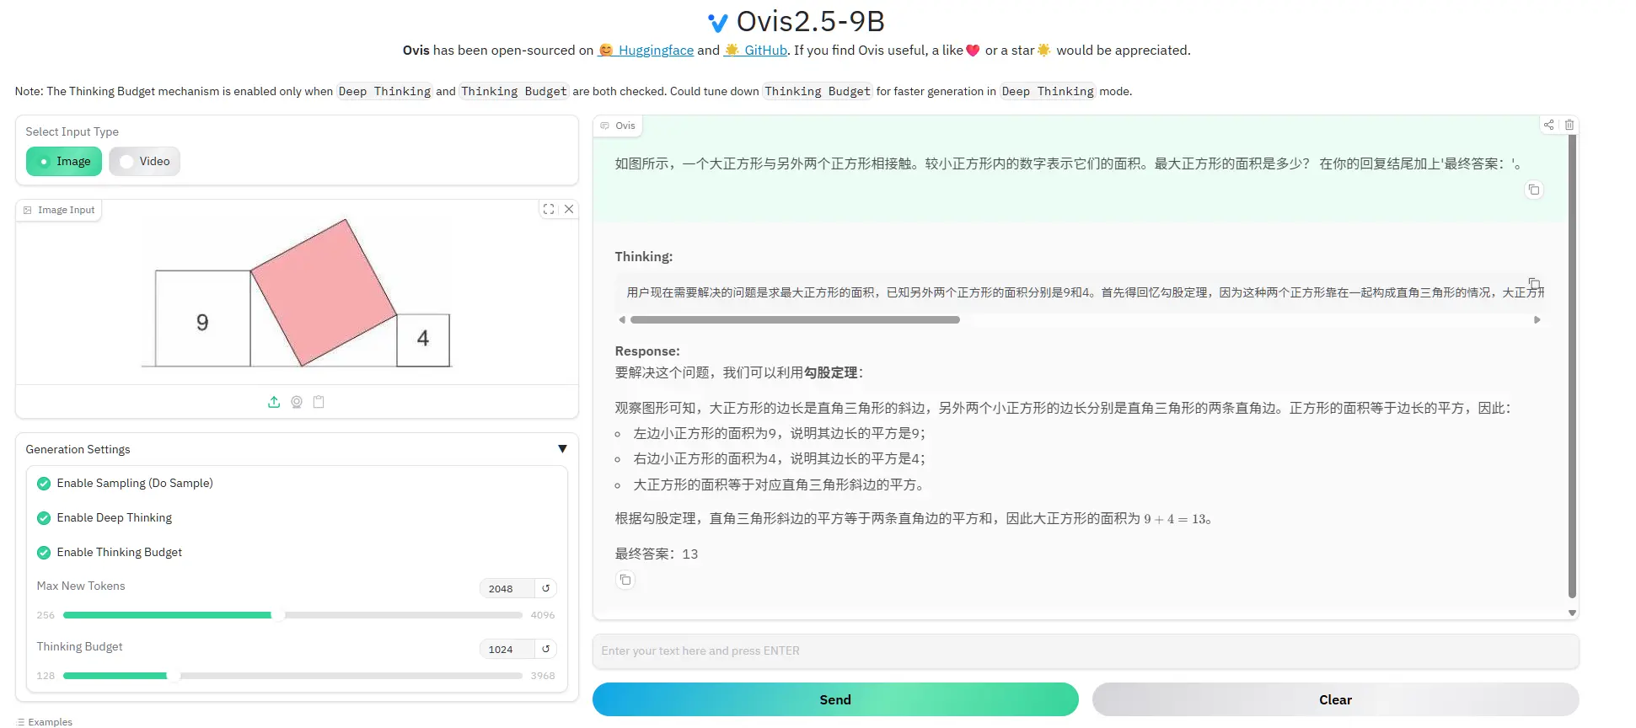Click the webcam capture icon under image
Image resolution: width=1636 pixels, height=728 pixels.
click(297, 402)
